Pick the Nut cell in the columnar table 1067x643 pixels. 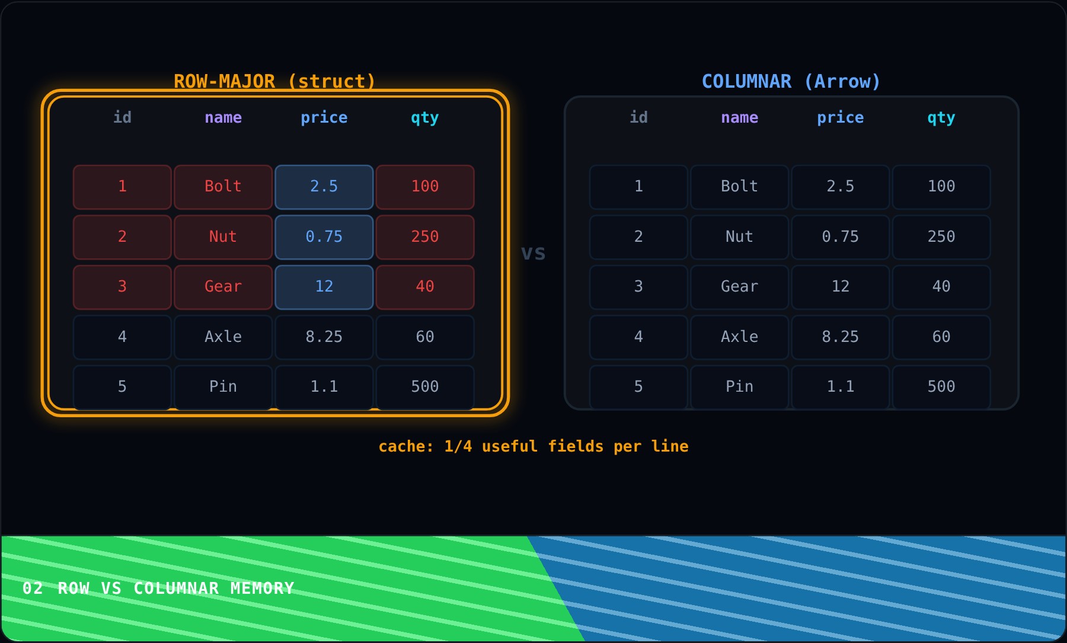pos(740,237)
